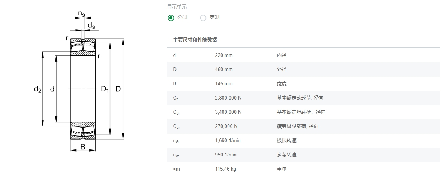Click the ns label atop the diagram

(81, 14)
